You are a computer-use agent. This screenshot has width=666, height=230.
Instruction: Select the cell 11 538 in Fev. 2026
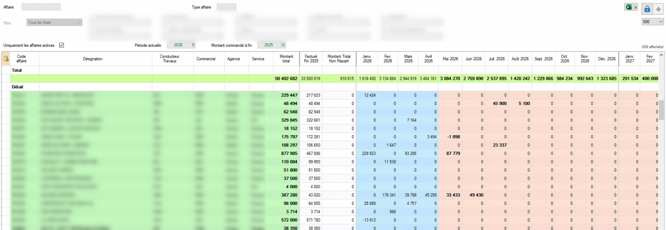[388, 162]
